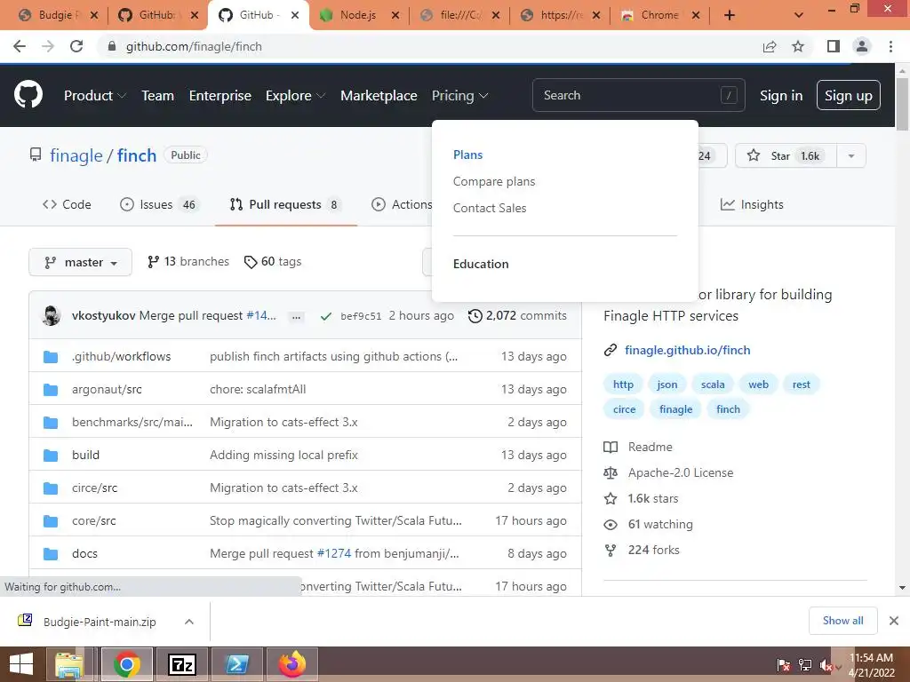The image size is (910, 682).
Task: Open the circe/src folder
Action: pyautogui.click(x=94, y=488)
